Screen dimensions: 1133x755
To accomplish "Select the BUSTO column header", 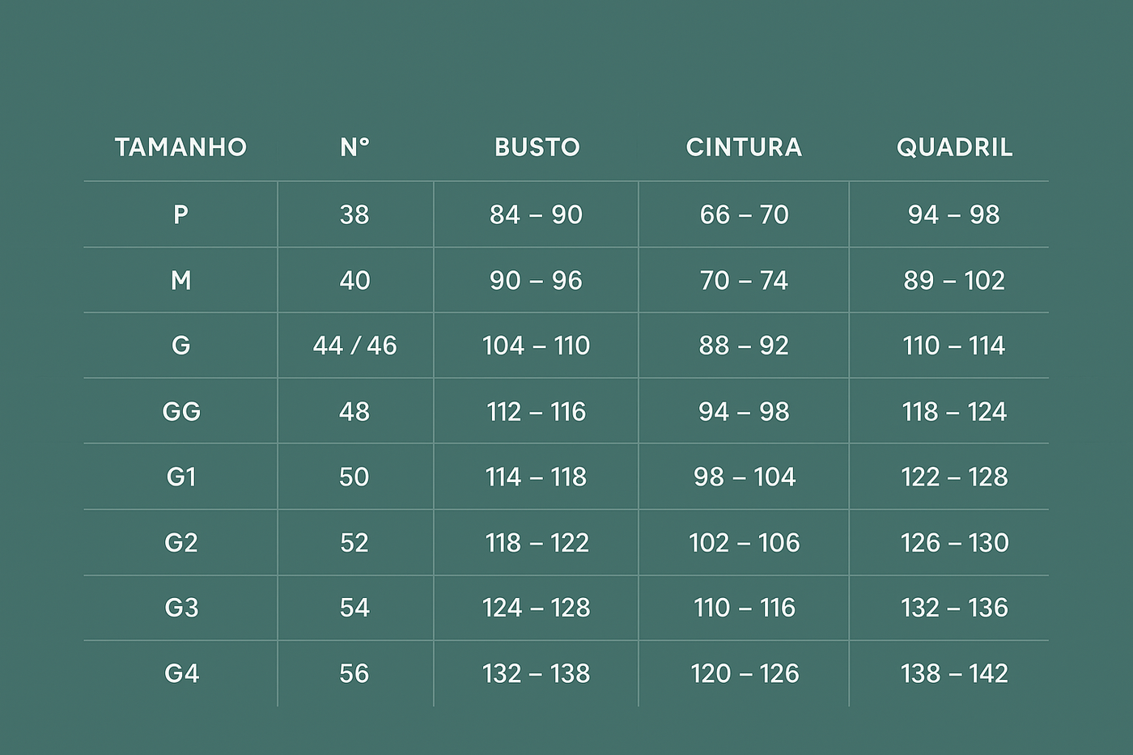I will pos(537,147).
